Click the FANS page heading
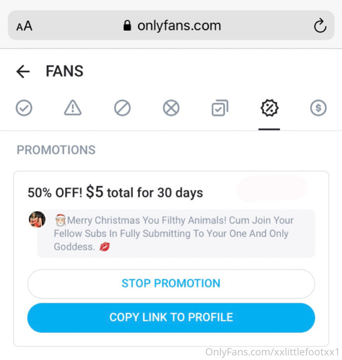 pos(65,71)
